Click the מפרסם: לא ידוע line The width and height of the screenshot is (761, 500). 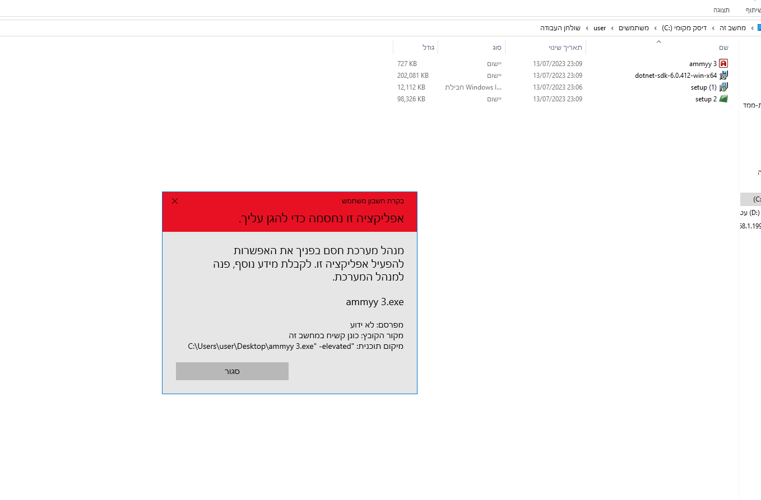(377, 324)
